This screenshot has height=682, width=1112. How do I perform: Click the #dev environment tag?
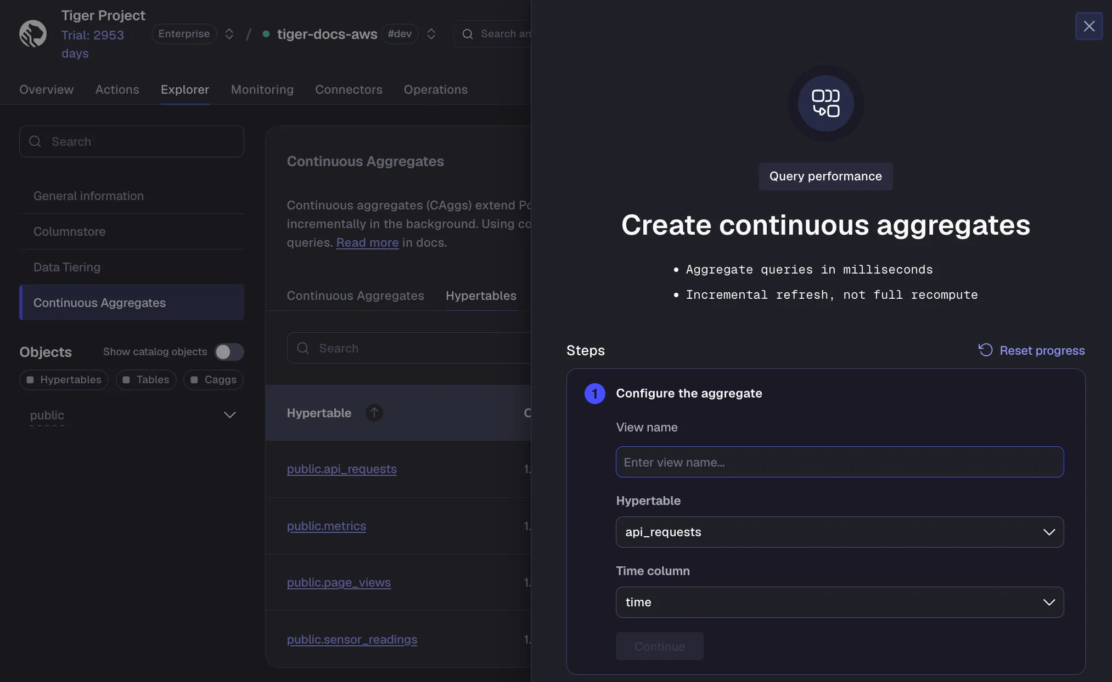[400, 34]
